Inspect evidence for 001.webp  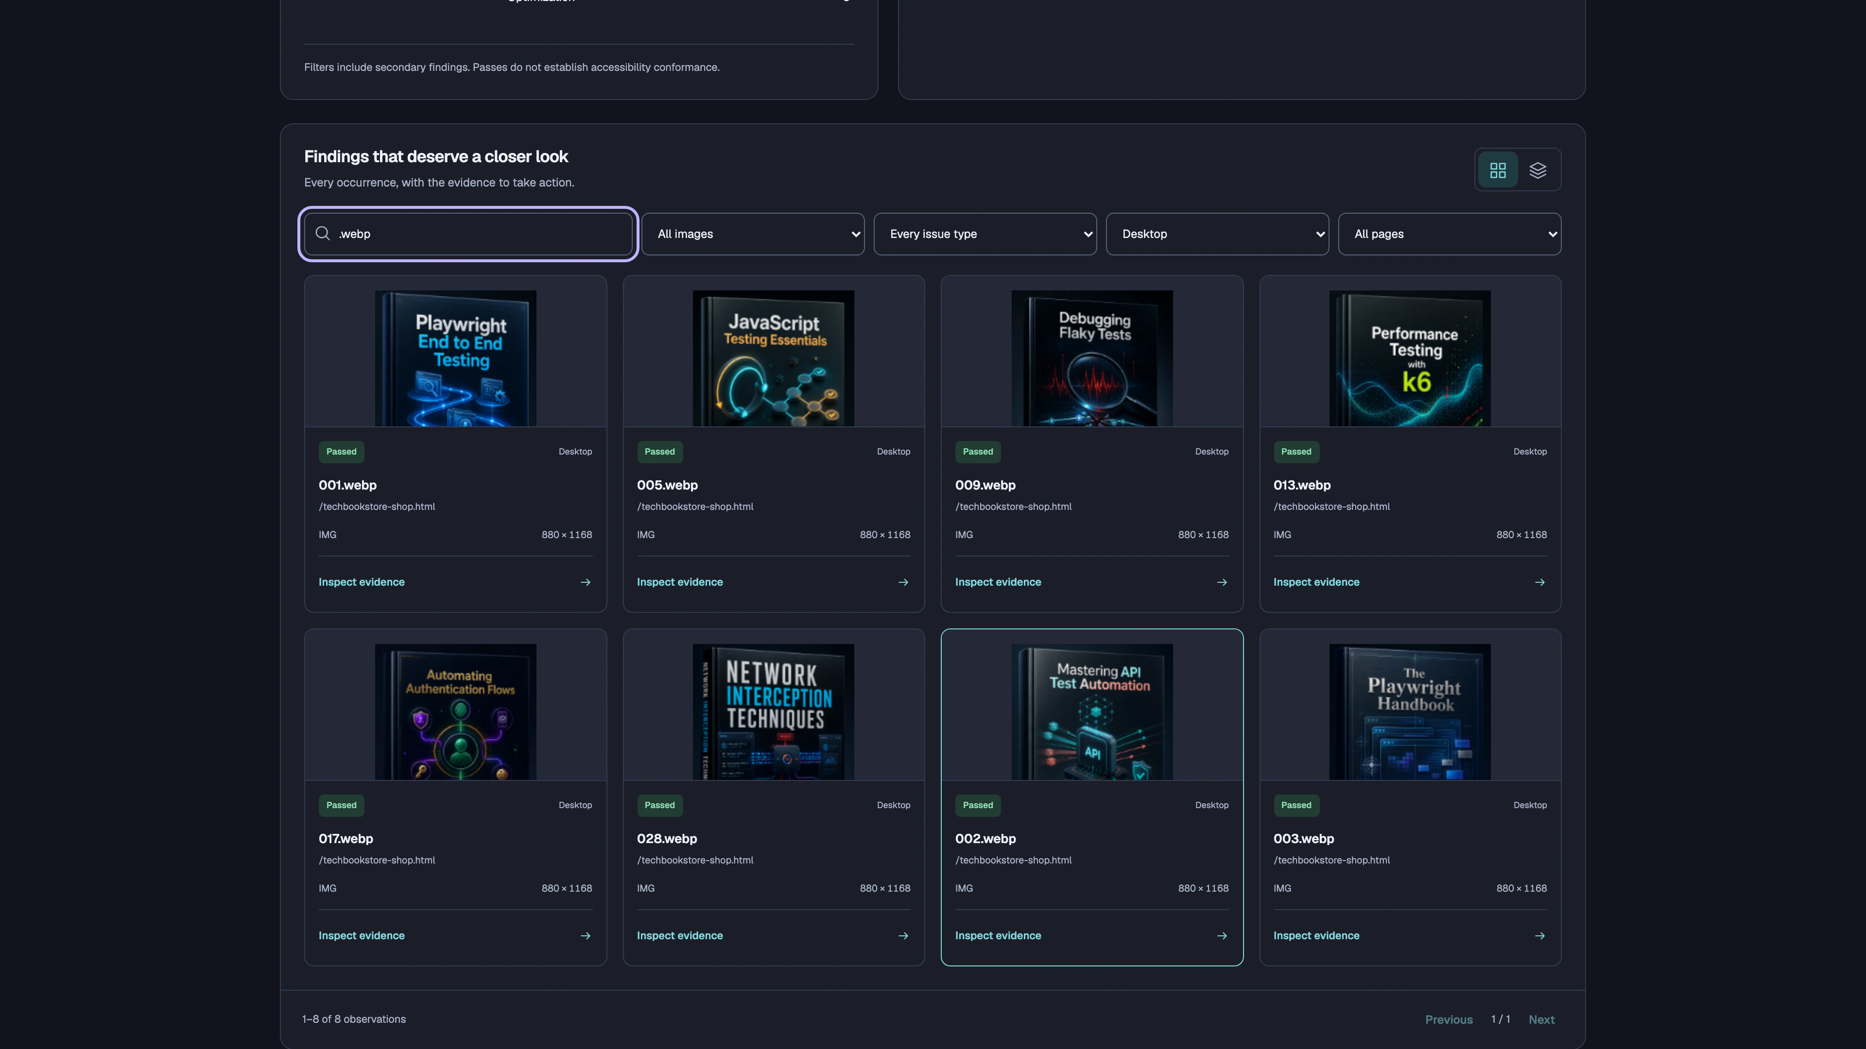[x=362, y=582]
